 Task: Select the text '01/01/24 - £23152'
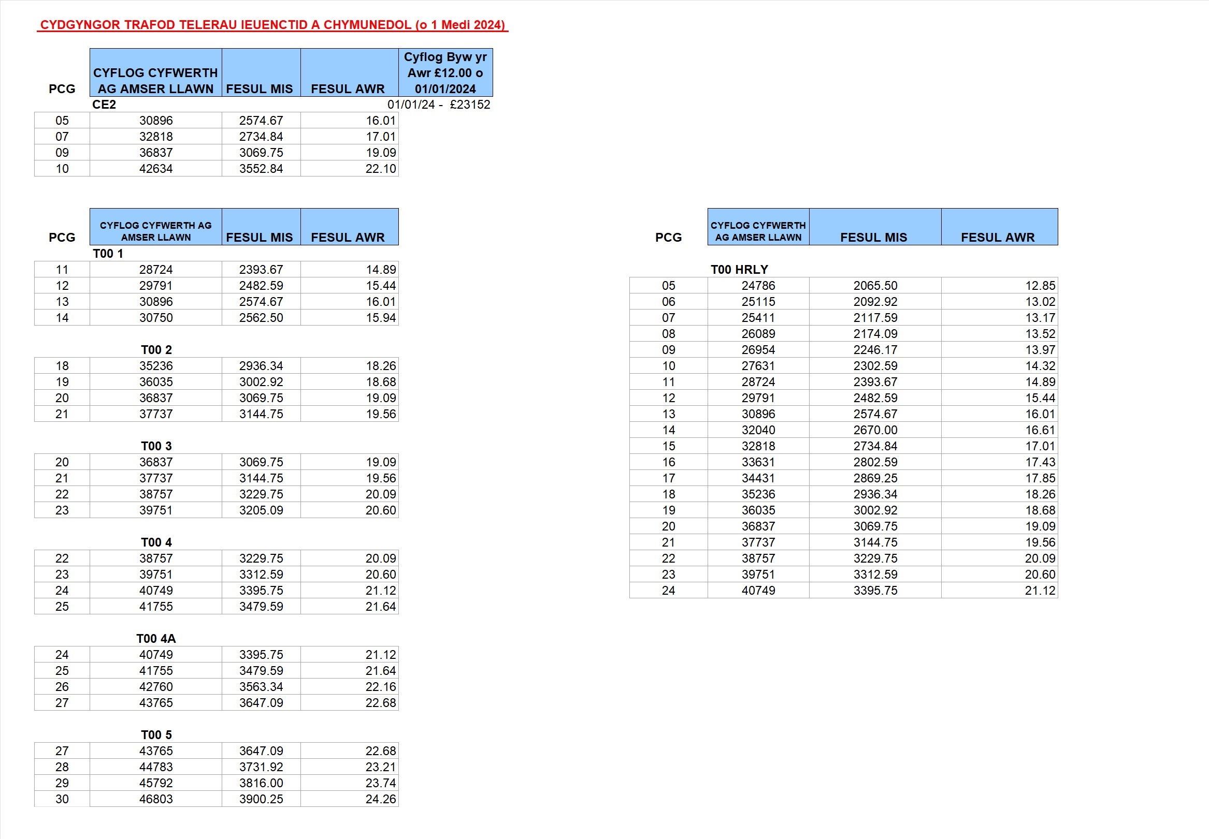(x=439, y=105)
